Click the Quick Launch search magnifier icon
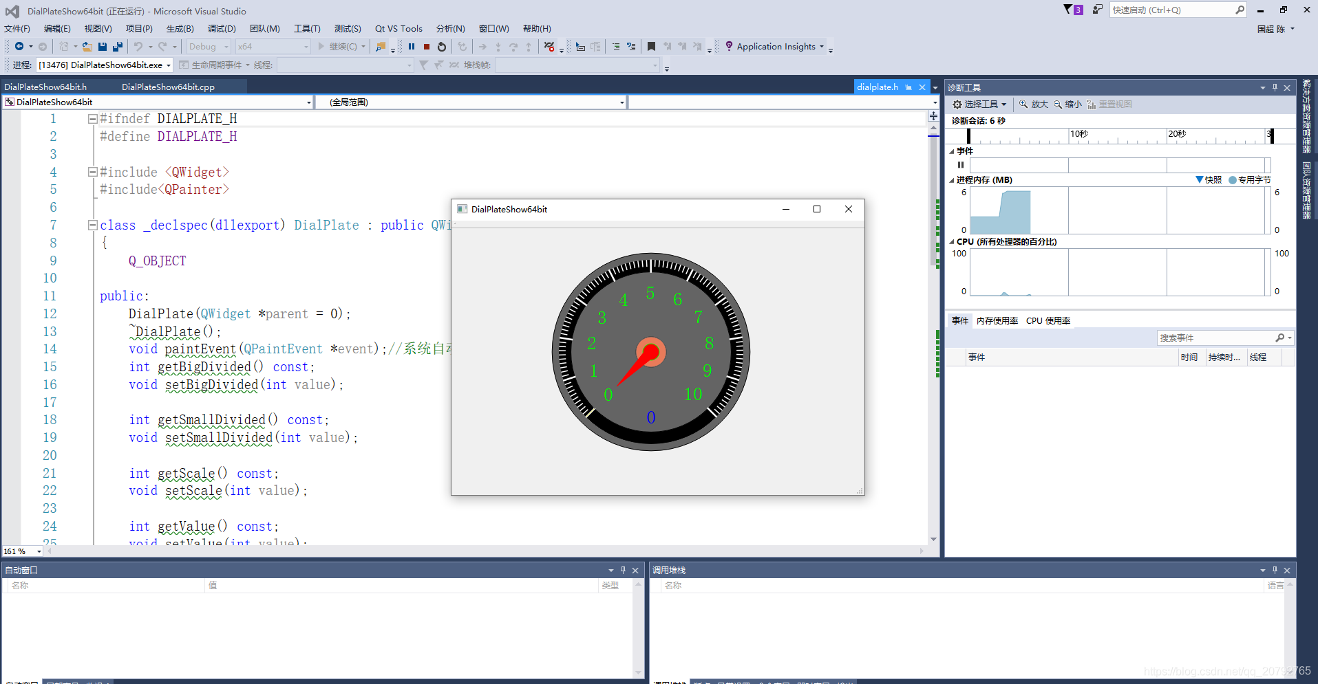The image size is (1318, 684). 1240,10
